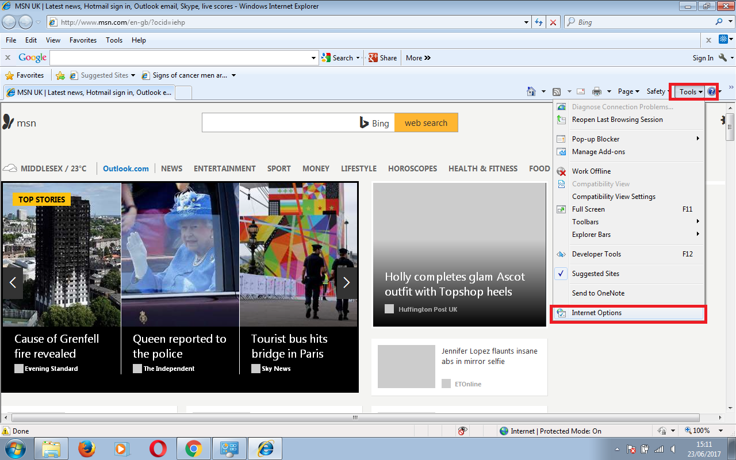Open Google Chrome from the taskbar

[194, 448]
